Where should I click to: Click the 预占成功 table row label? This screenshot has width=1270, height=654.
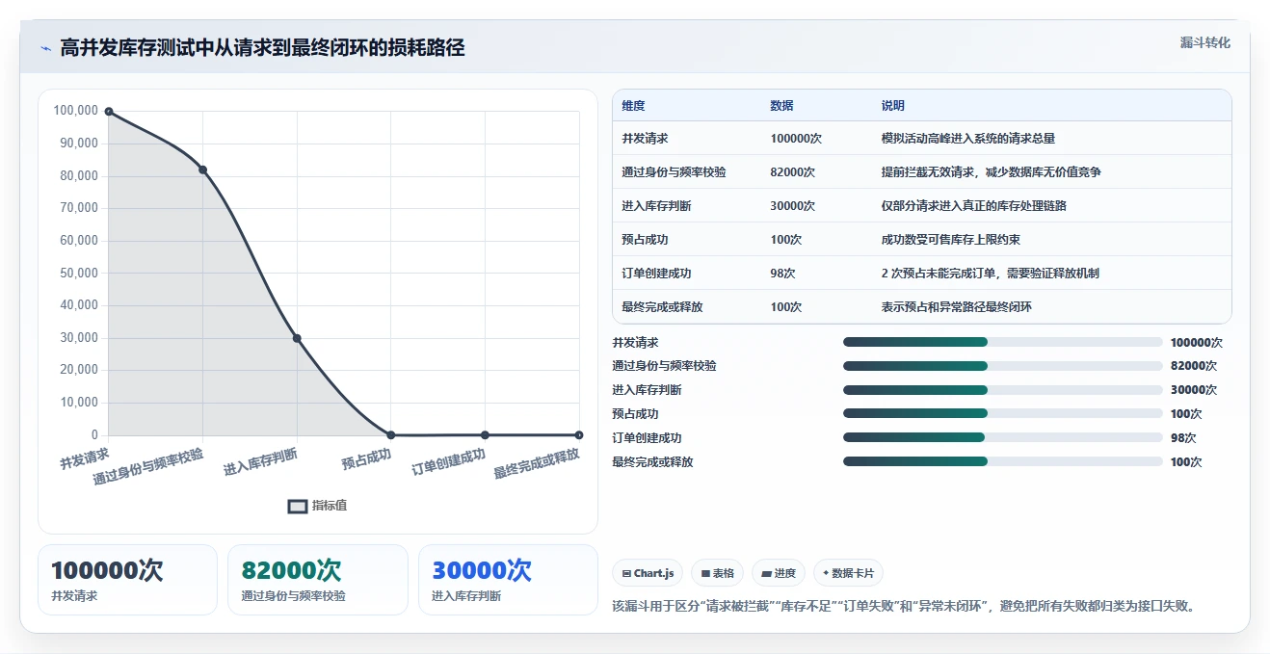(646, 240)
